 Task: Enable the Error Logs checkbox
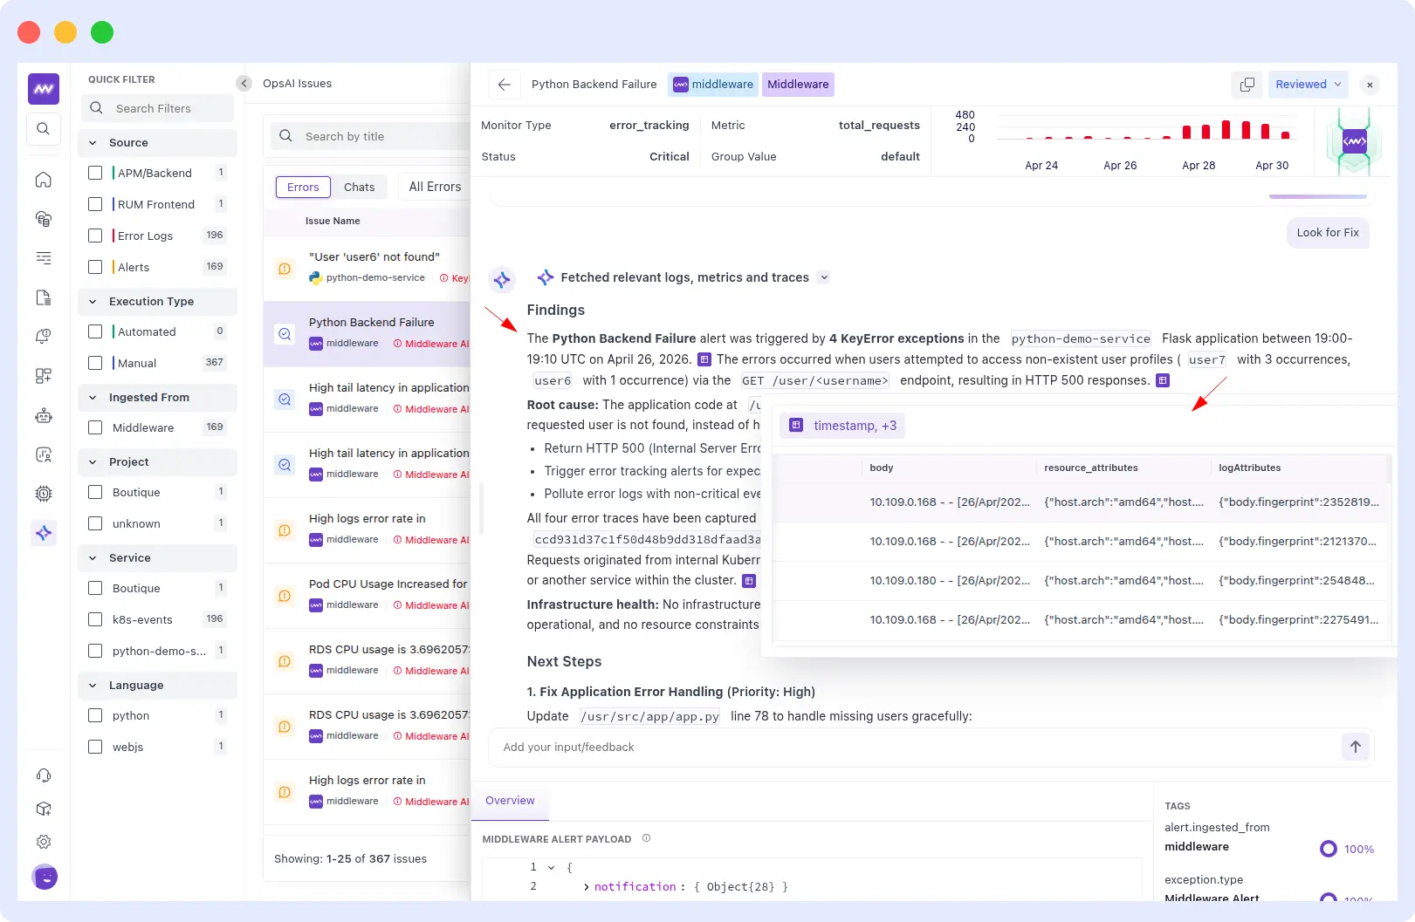pos(96,236)
